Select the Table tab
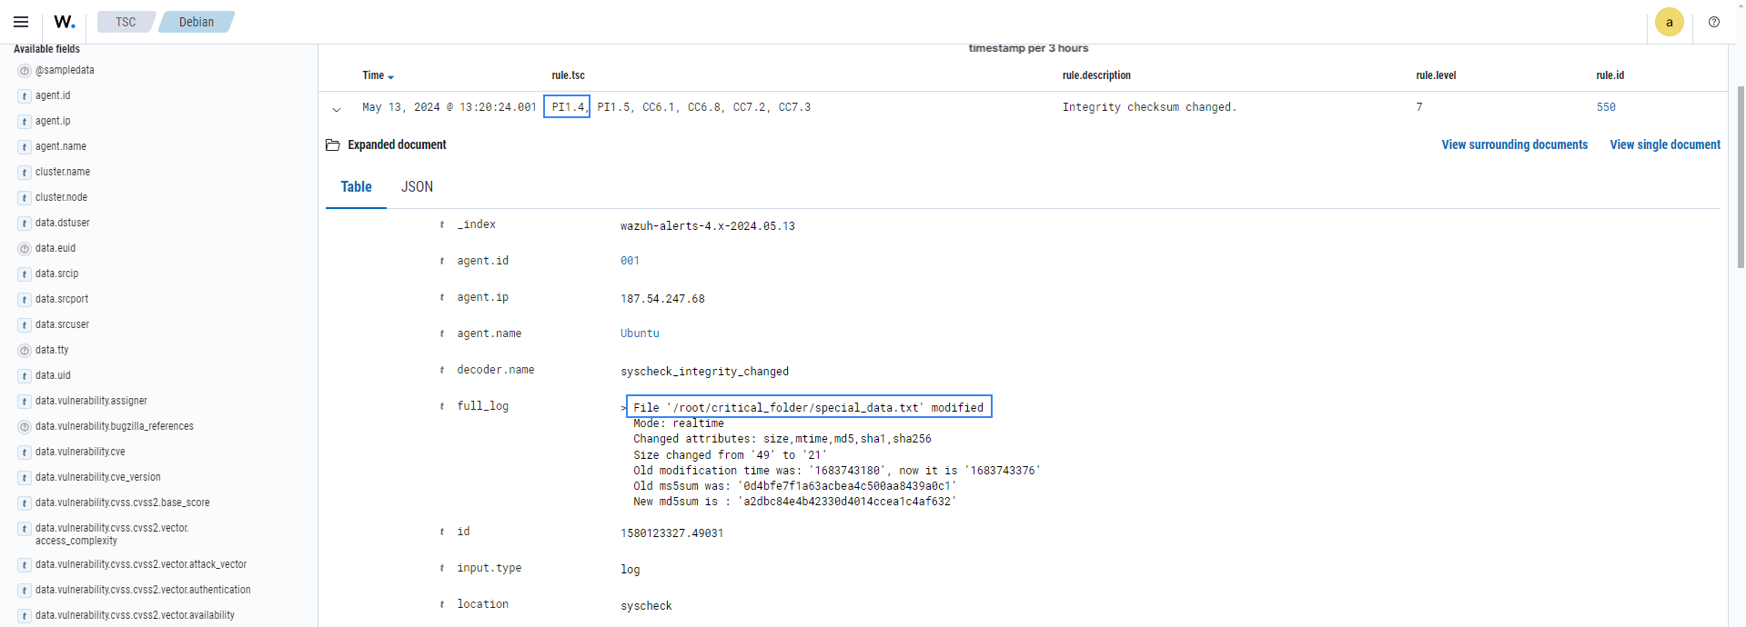The width and height of the screenshot is (1746, 627). pos(356,186)
